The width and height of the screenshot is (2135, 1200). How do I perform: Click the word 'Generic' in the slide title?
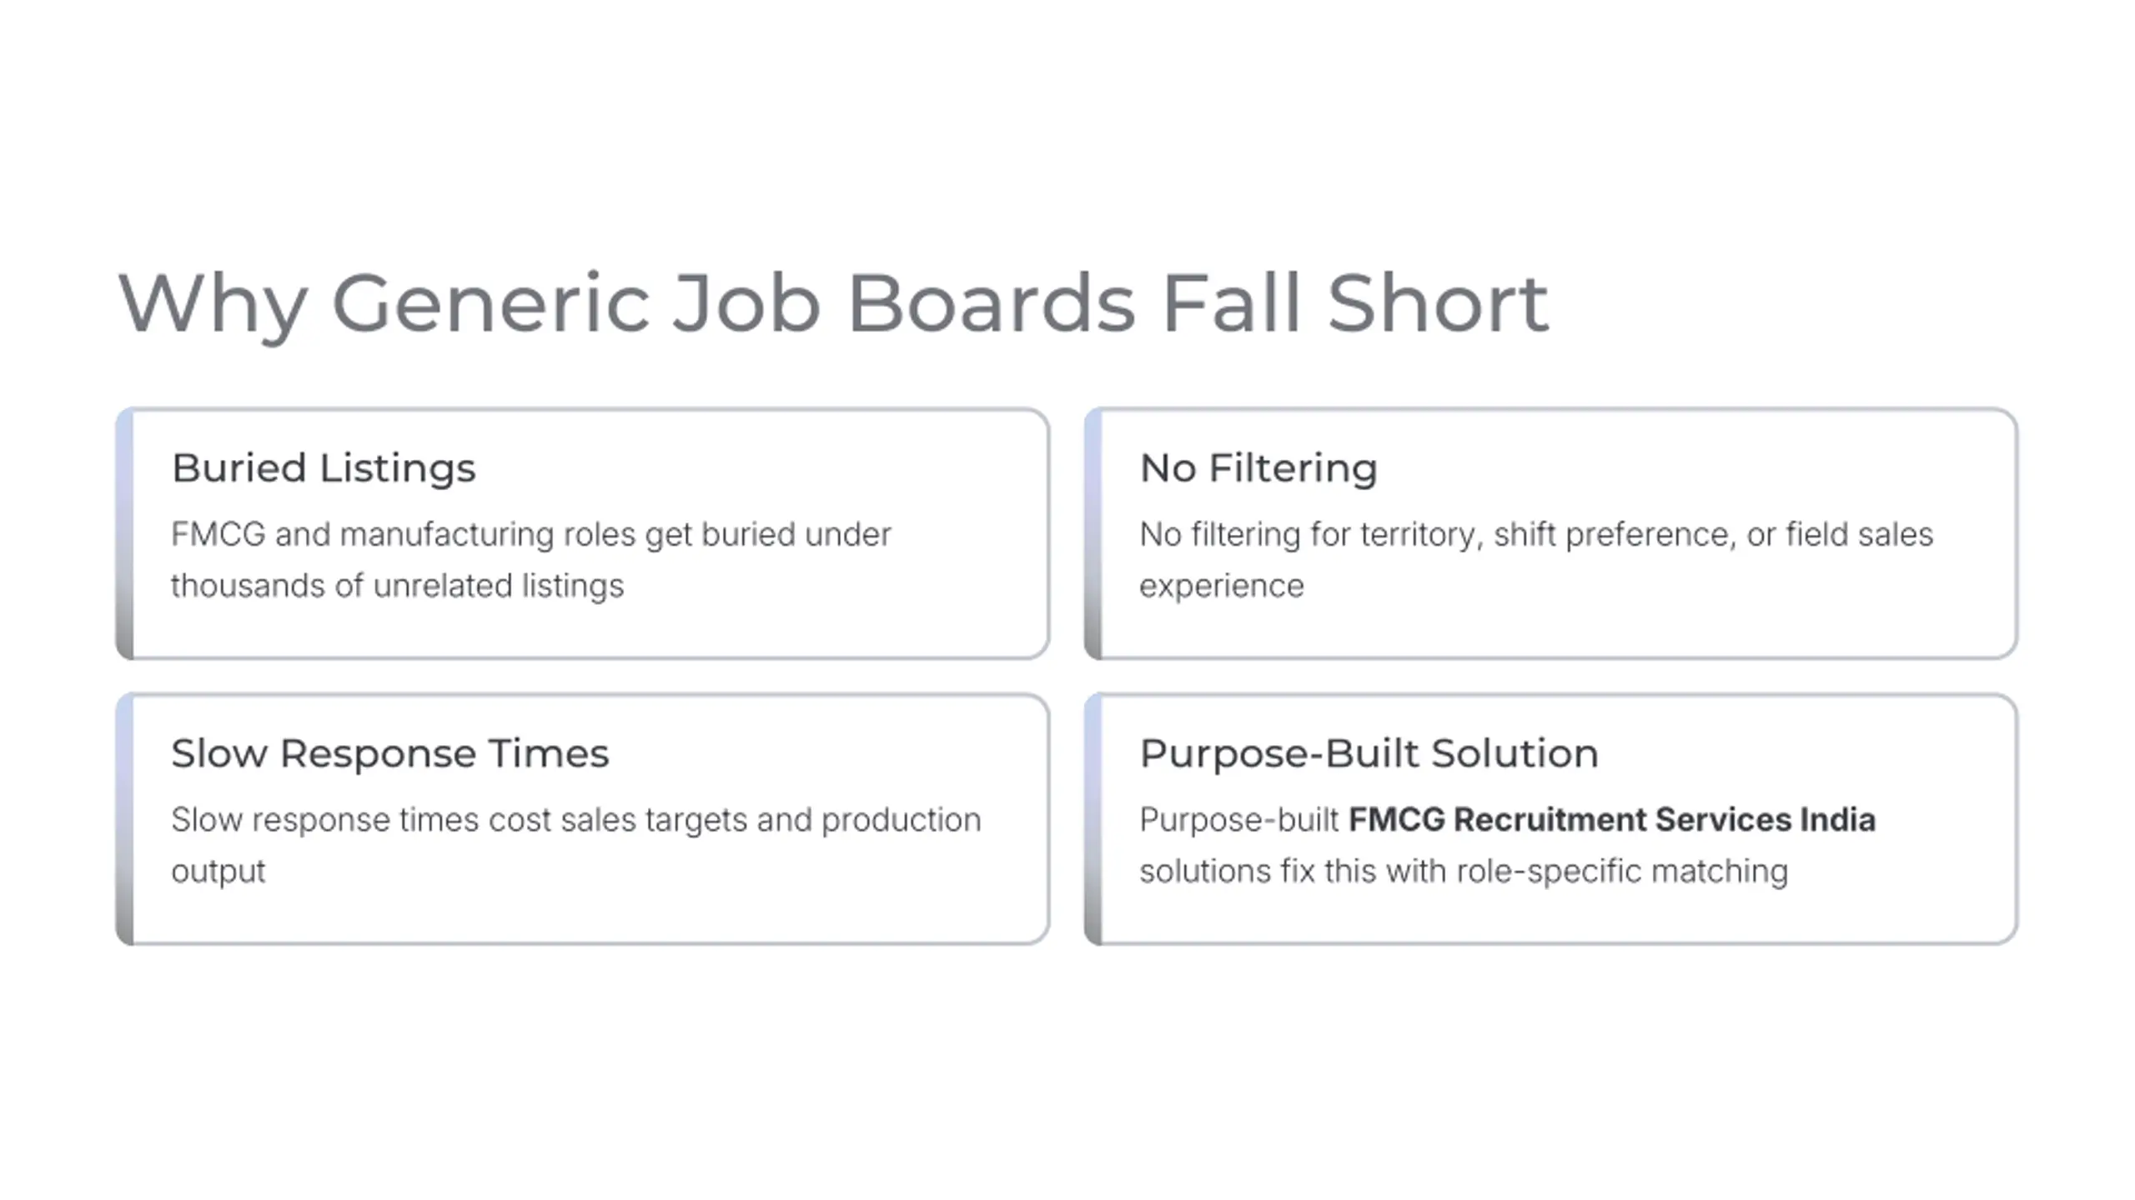tap(491, 303)
